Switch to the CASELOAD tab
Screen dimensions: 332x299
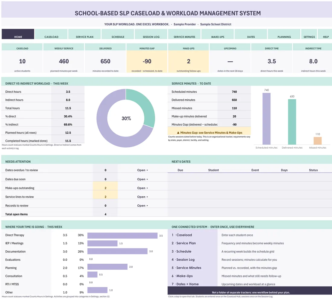51,34
